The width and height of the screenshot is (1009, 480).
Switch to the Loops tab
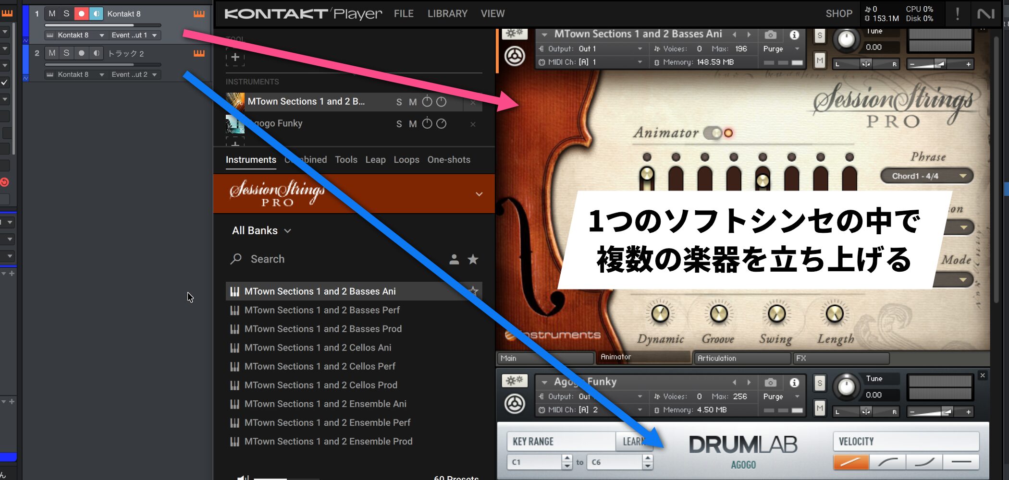[x=406, y=160]
